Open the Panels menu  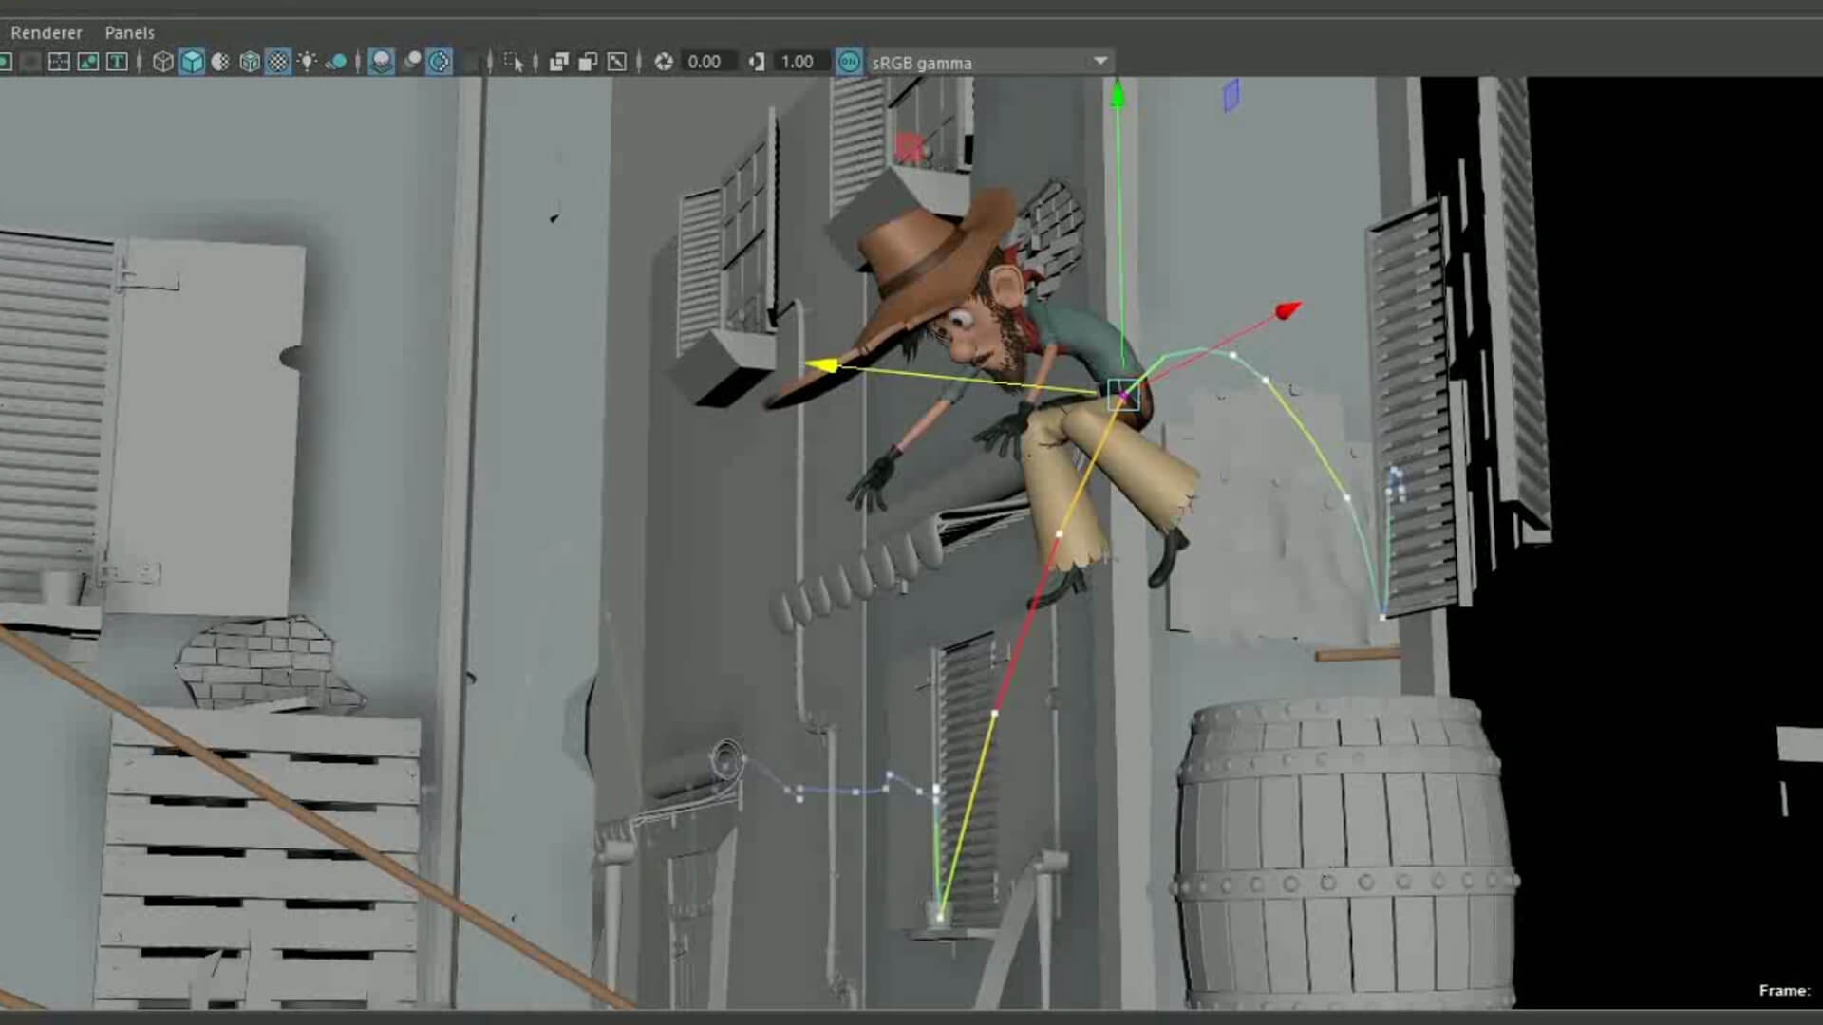point(129,32)
